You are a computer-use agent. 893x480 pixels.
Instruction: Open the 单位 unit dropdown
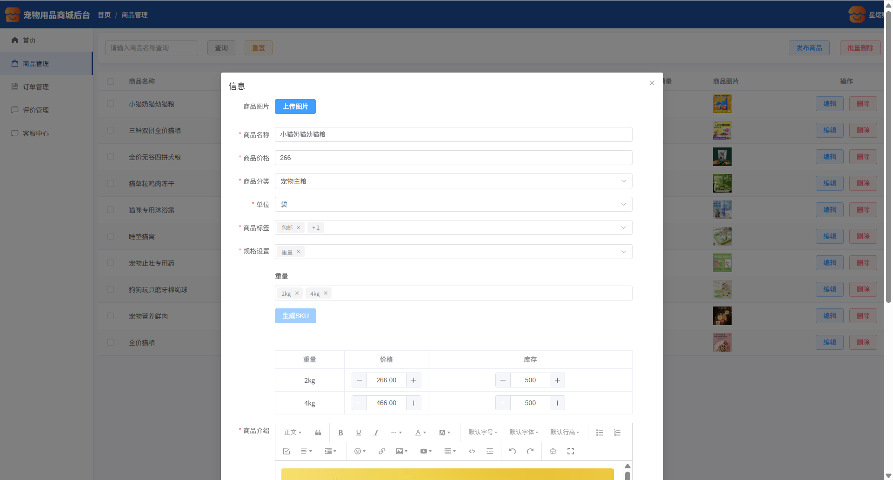click(453, 205)
